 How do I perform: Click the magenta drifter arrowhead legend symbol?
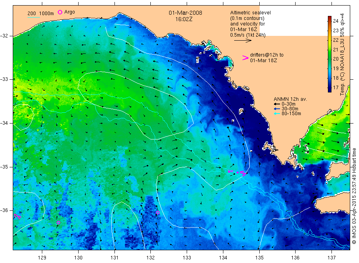pos(245,58)
